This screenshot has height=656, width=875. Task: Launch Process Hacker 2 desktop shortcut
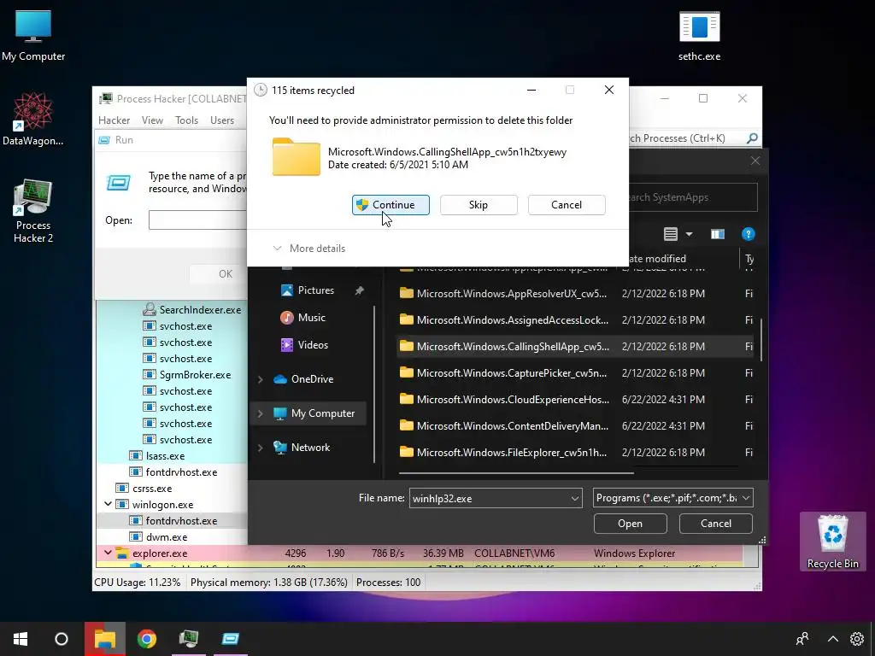pos(33,211)
